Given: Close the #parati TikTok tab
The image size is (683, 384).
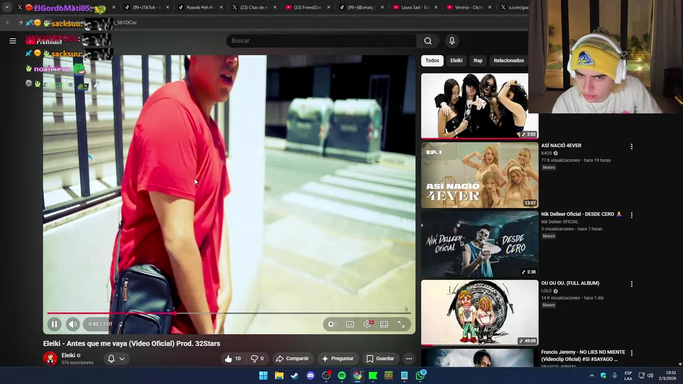Looking at the screenshot, I should 221,7.
